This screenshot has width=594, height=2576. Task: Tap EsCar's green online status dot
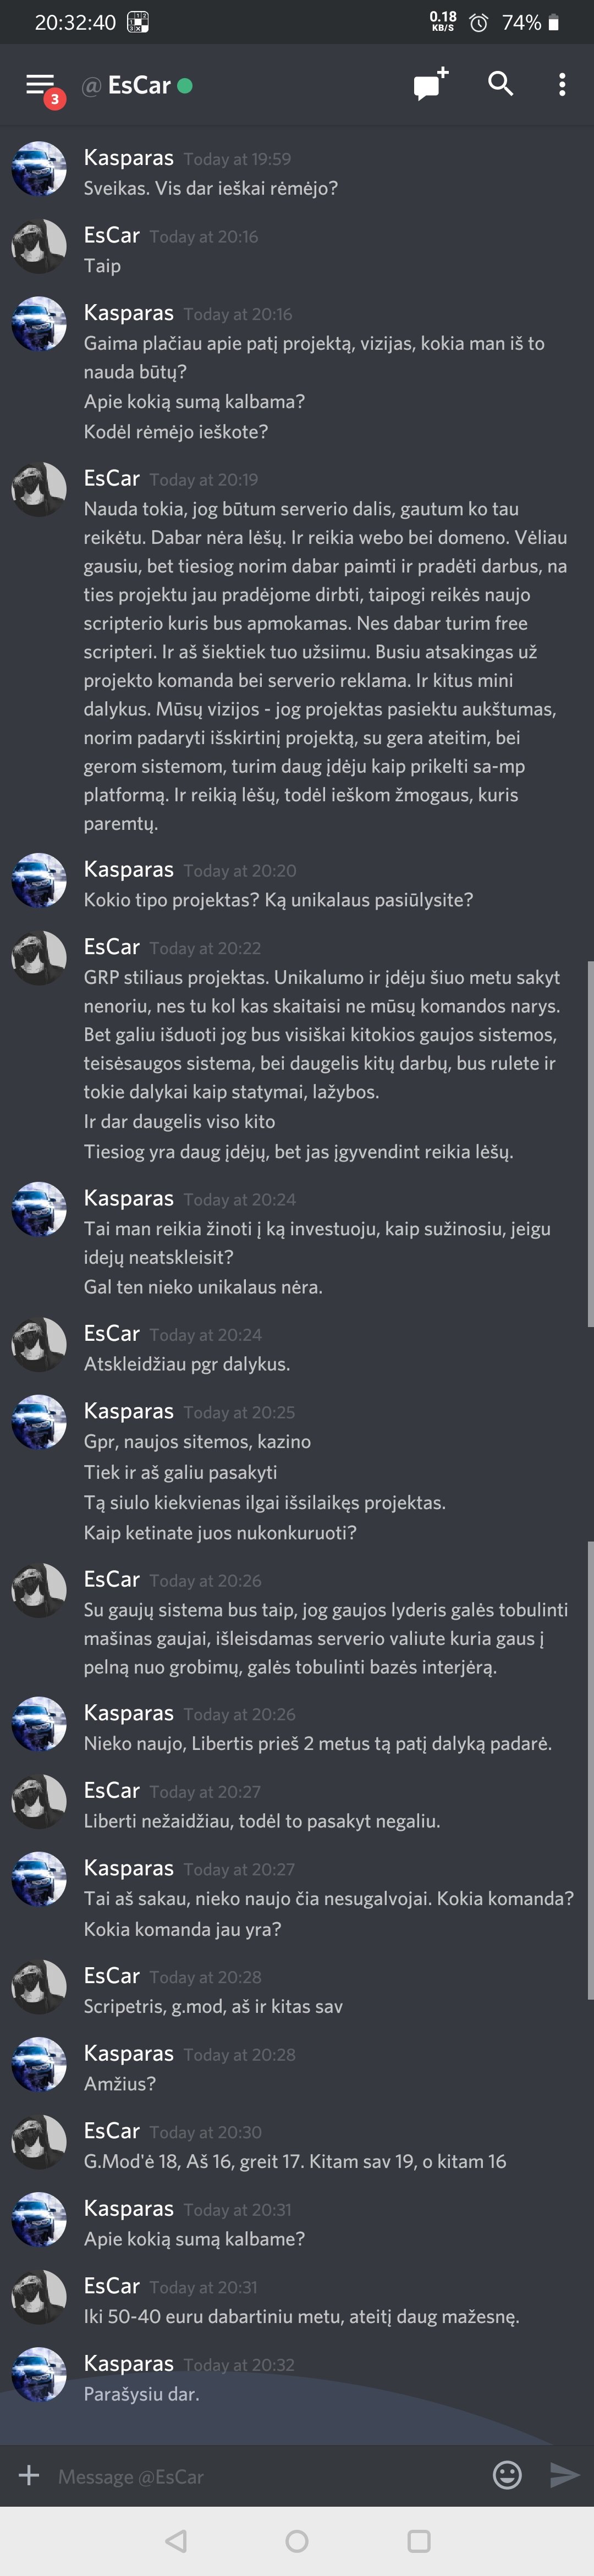[x=185, y=86]
